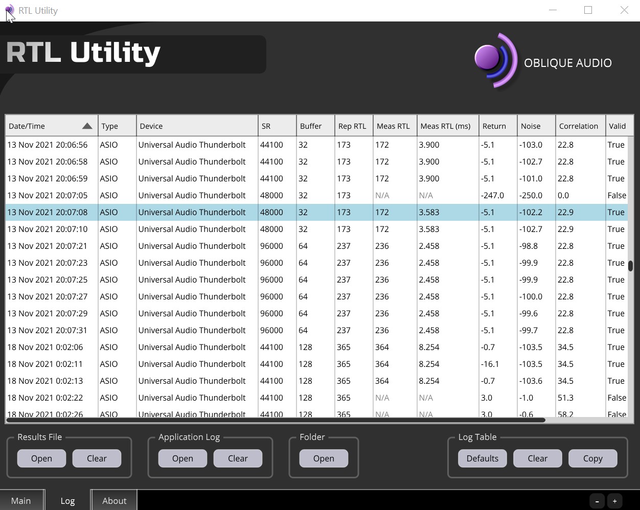The image size is (640, 510).
Task: Copy the Log Table
Action: 592,458
